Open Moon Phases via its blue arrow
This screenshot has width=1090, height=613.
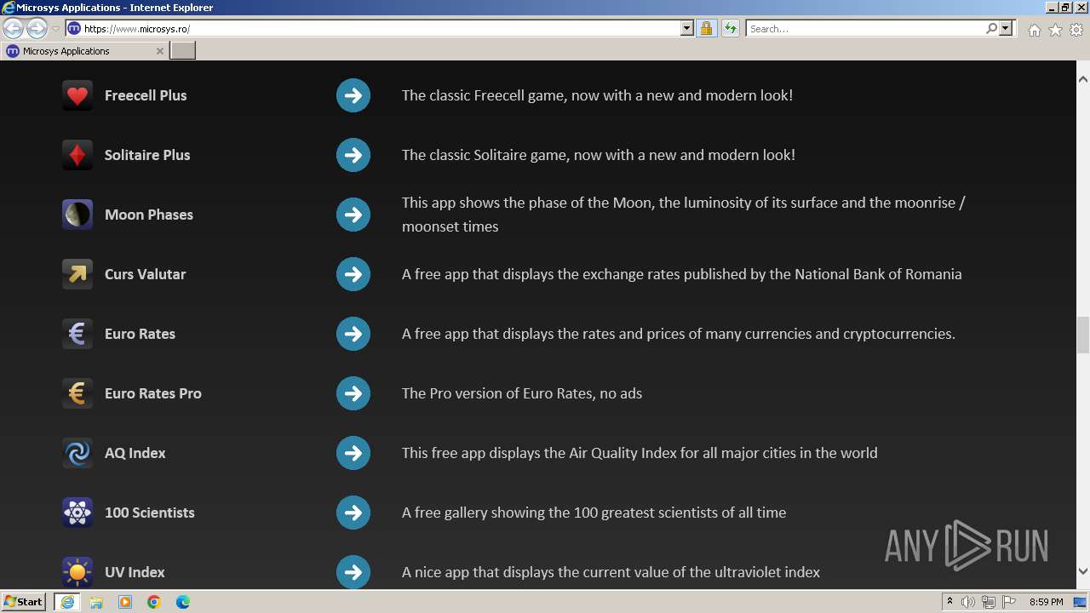point(353,215)
